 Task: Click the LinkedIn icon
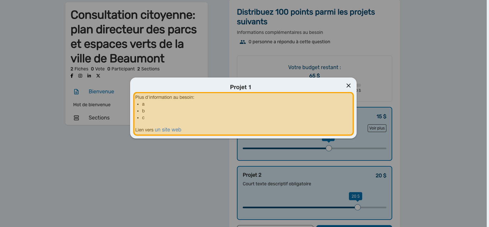coord(89,76)
